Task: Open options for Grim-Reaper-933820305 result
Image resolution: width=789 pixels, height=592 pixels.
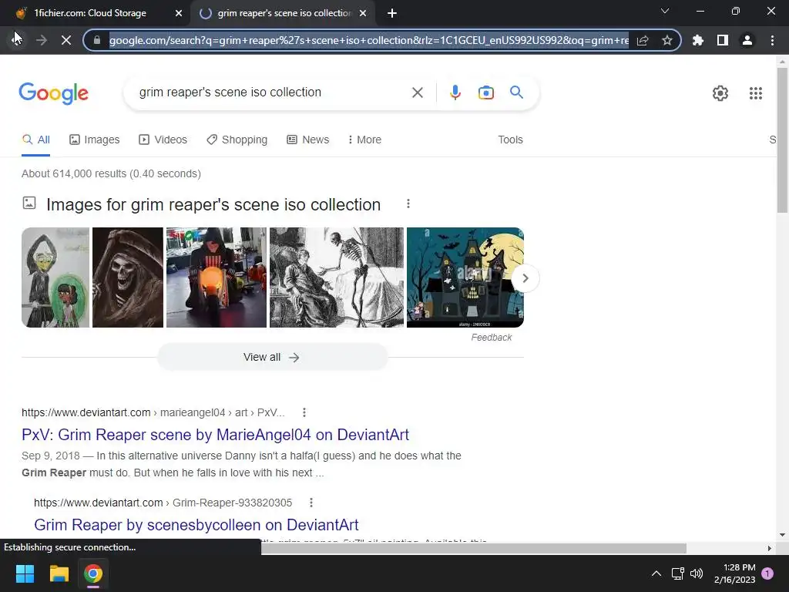Action: [x=311, y=503]
